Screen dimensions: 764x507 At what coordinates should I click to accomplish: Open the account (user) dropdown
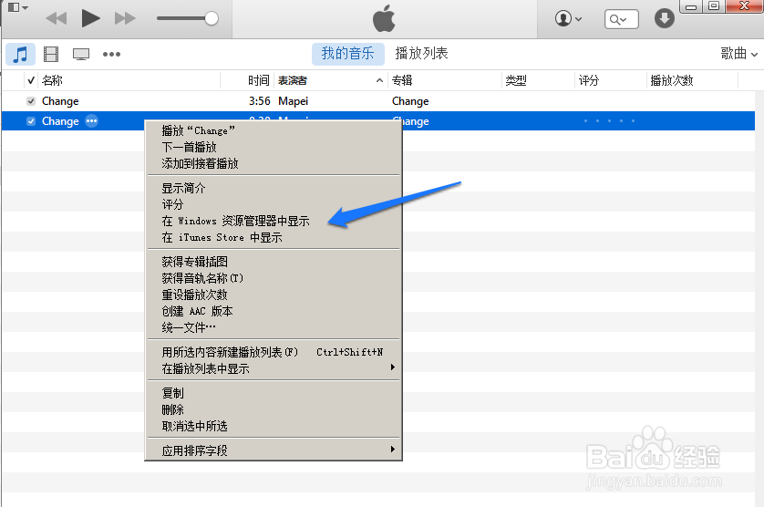click(x=568, y=19)
